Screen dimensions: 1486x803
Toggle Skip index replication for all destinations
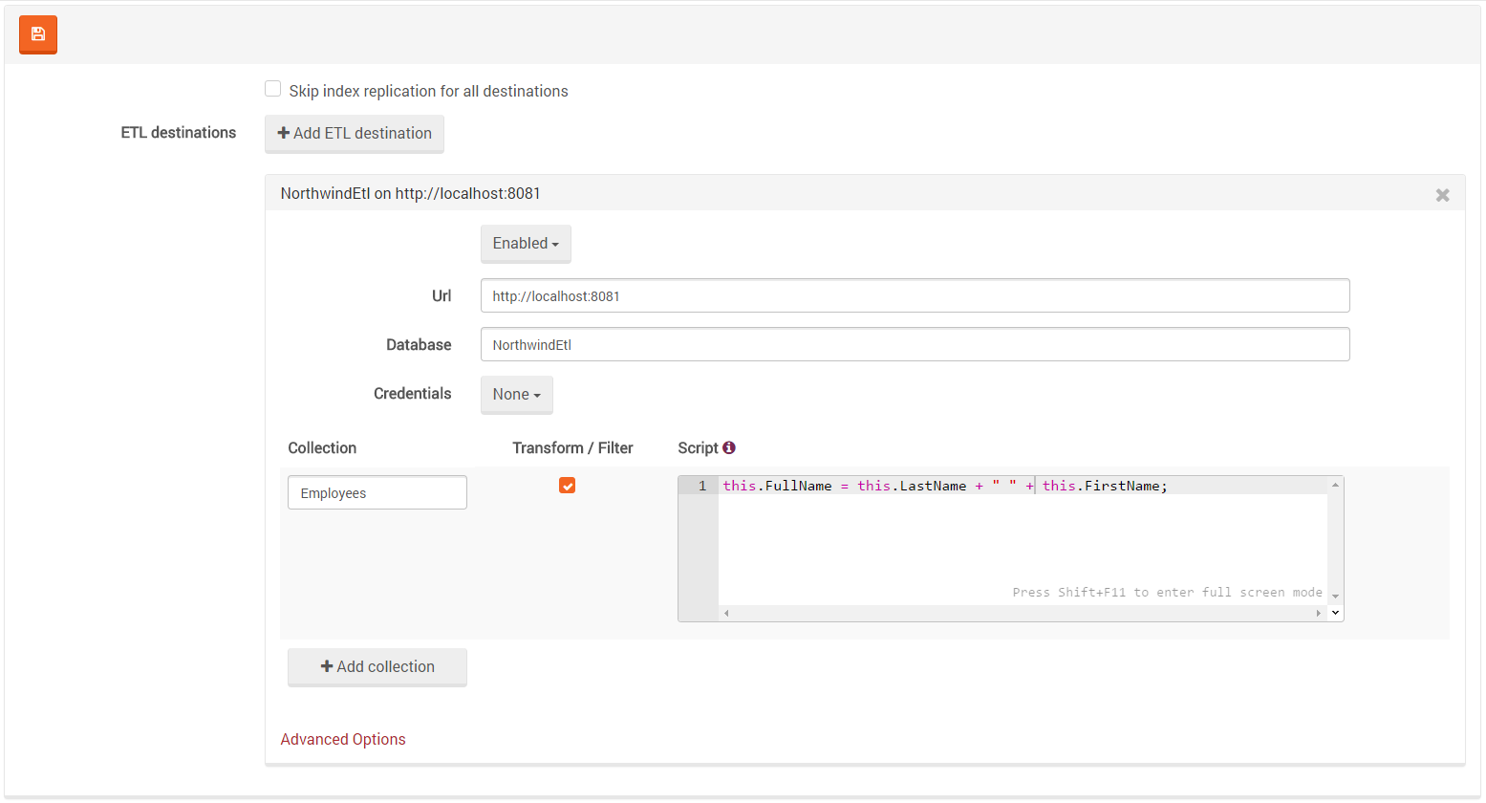tap(273, 89)
